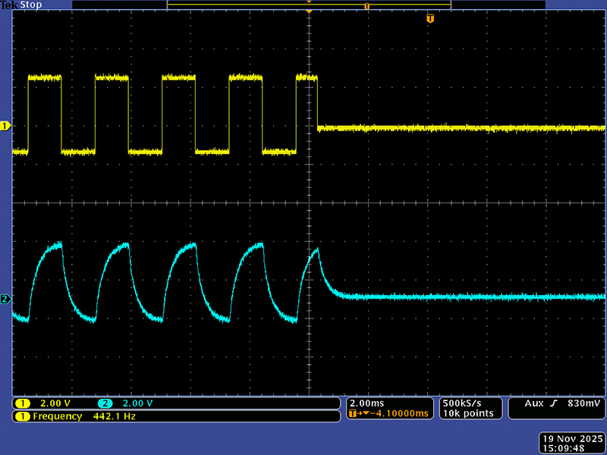Click the record view overview bar at top
Screen dimensions: 607x455
309,5
